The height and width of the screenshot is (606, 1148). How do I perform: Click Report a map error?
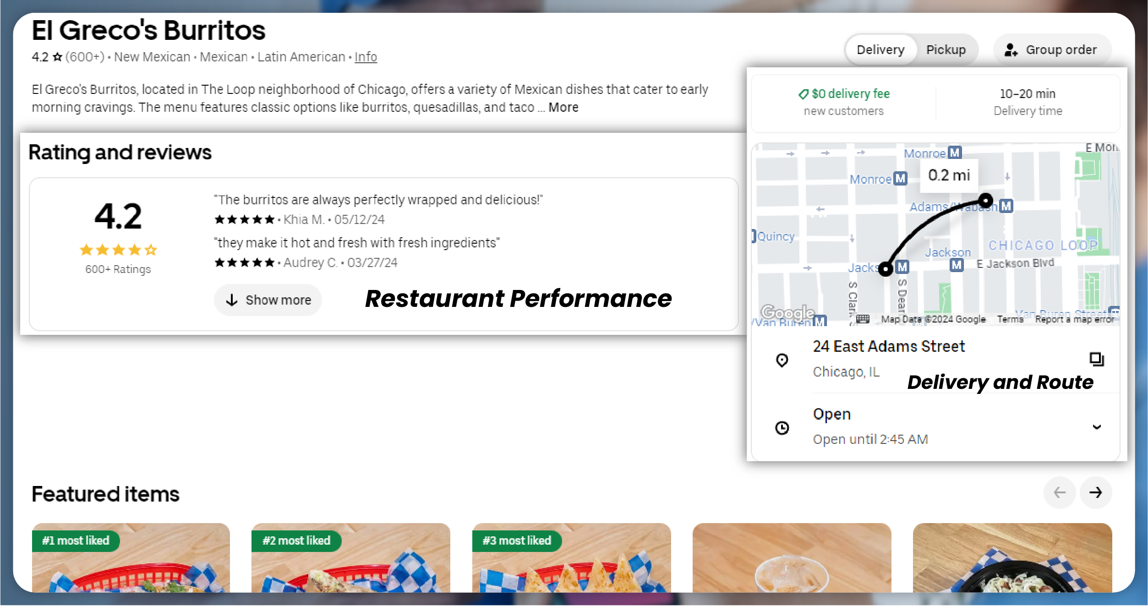pos(1074,319)
